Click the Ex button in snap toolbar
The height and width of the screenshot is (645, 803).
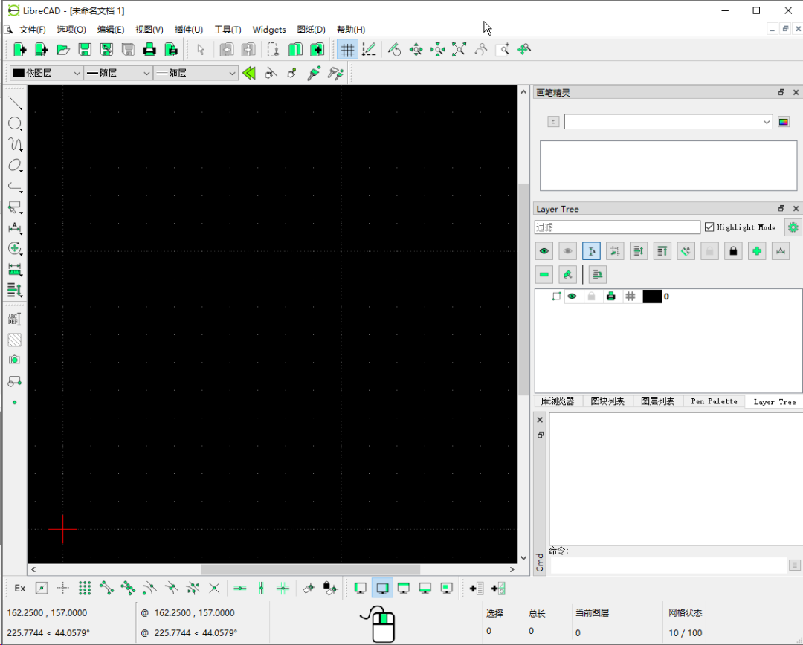(x=20, y=588)
